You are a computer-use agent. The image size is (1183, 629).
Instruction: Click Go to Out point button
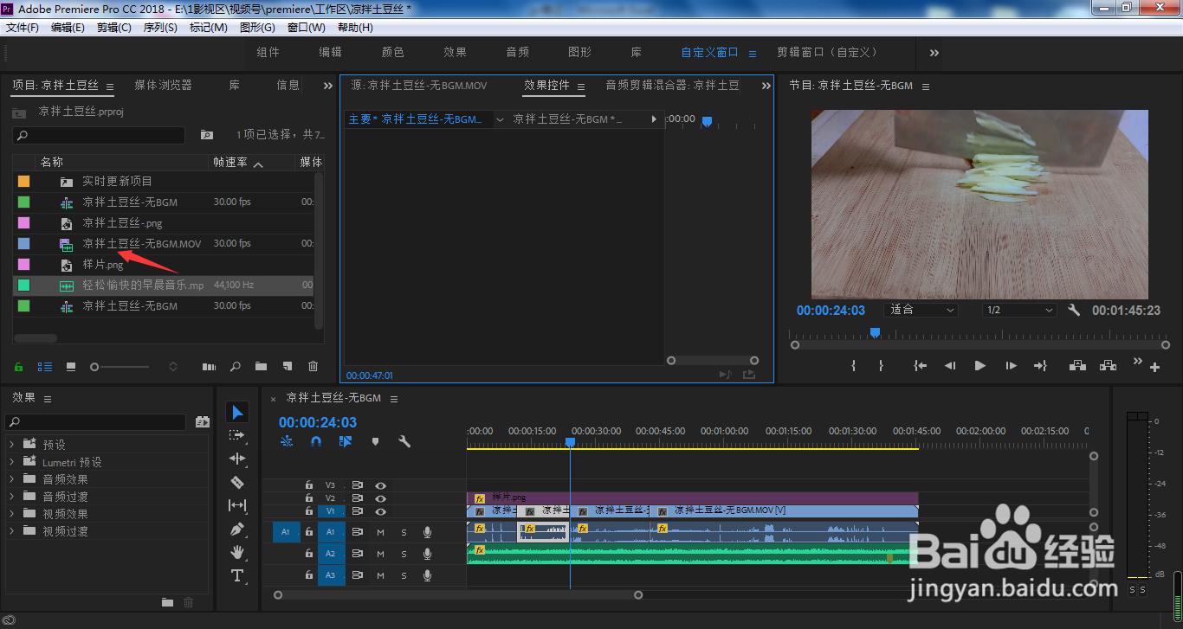(1040, 366)
